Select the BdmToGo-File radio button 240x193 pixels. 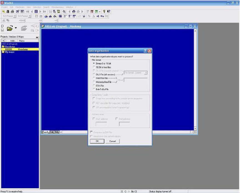pos(94,89)
